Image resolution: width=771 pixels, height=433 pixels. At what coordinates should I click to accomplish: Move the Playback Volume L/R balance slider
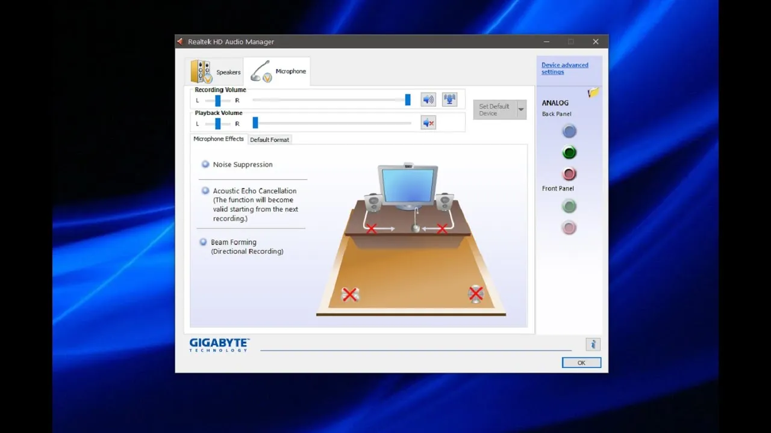[217, 123]
